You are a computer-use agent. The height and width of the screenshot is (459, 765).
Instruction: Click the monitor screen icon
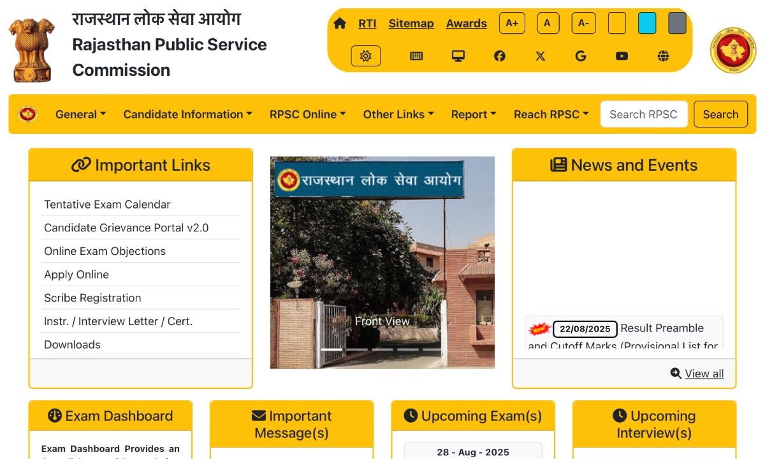(x=458, y=56)
